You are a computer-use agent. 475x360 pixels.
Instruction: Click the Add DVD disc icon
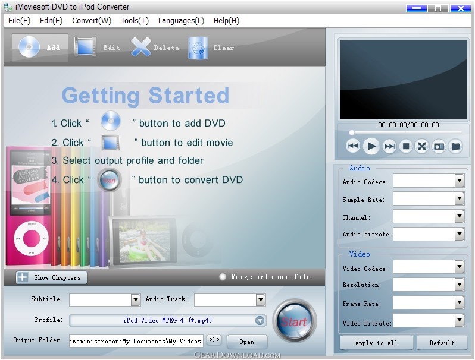[x=29, y=47]
